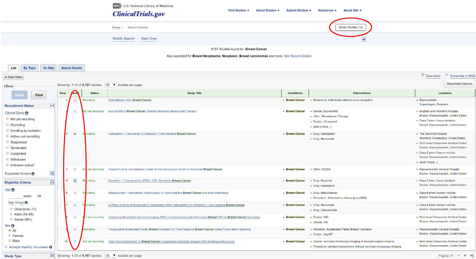This screenshot has width=476, height=259.
Task: Open Expanded Access info icon
Action: 33,174
